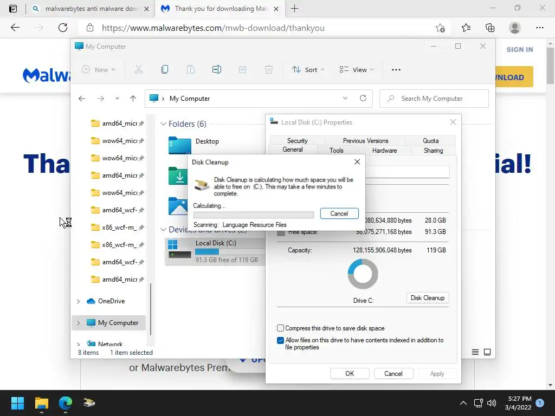This screenshot has width=555, height=416.
Task: Open the volume icon in system tray
Action: (491, 403)
